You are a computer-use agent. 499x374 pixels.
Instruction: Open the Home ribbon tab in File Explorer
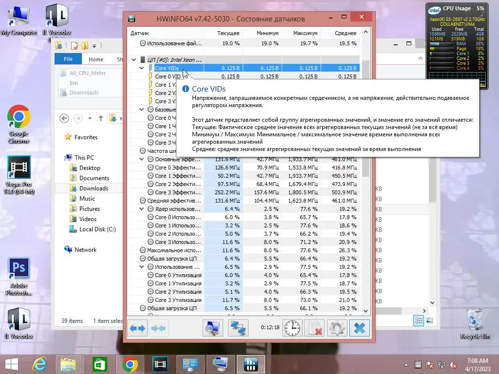pyautogui.click(x=96, y=59)
